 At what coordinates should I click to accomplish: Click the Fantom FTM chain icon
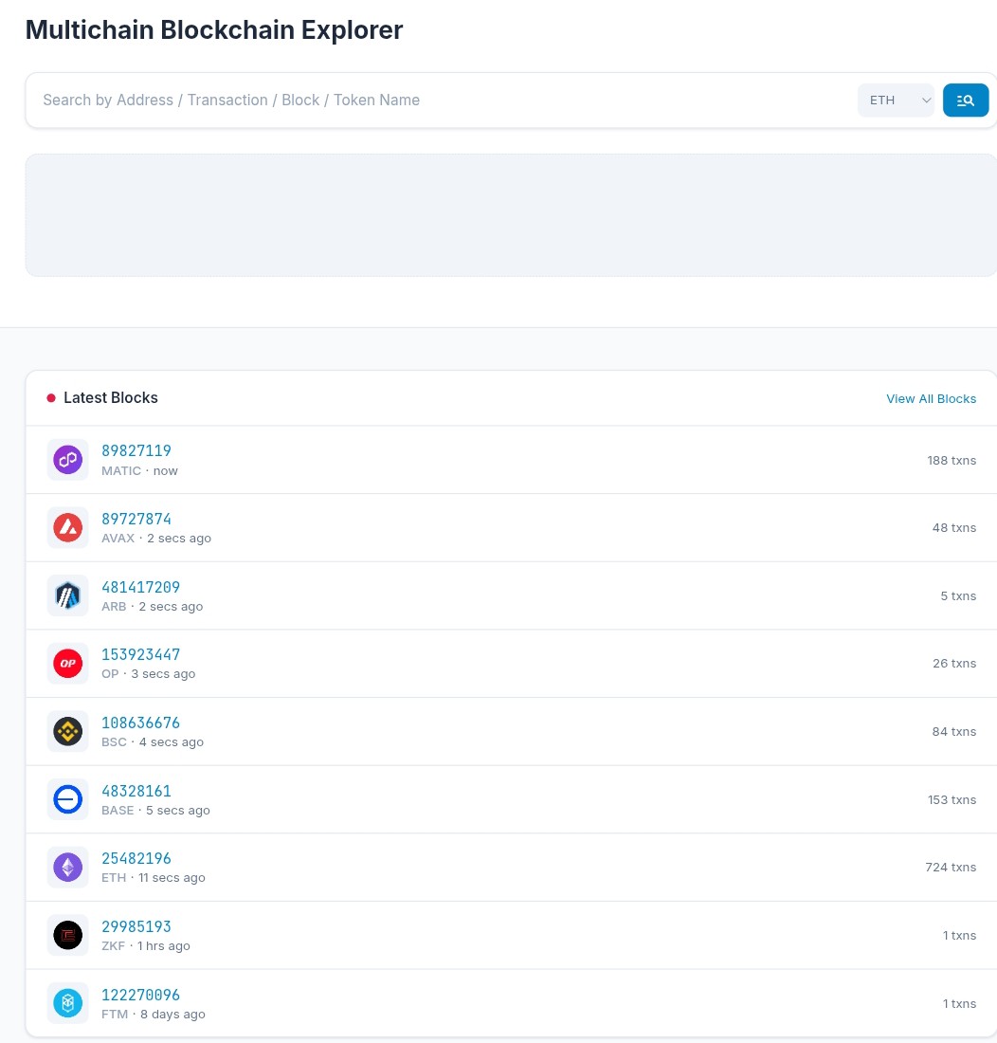(x=68, y=1003)
